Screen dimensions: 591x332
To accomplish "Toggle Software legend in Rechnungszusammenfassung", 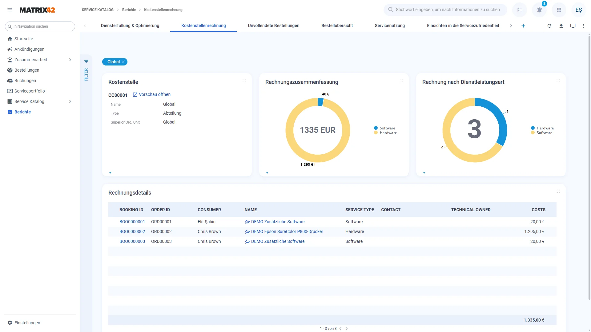I will 385,128.
